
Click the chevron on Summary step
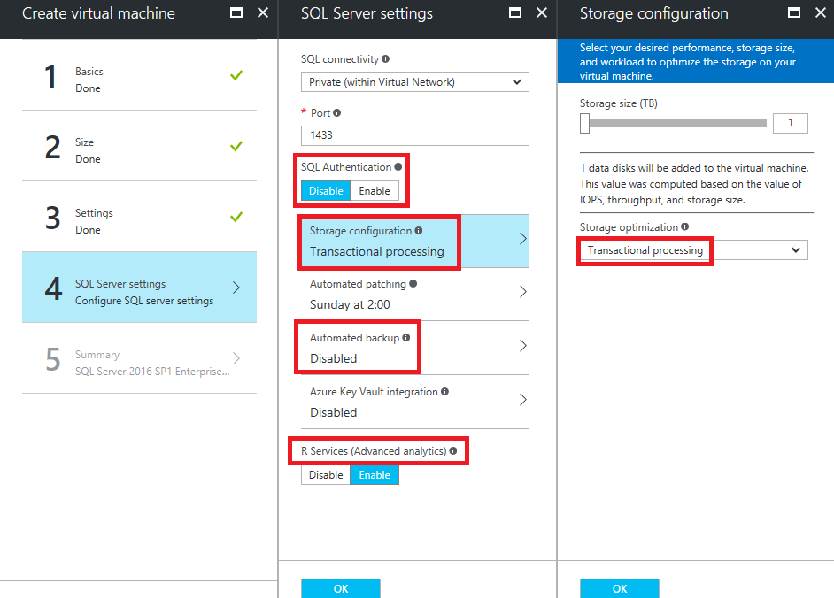click(236, 358)
